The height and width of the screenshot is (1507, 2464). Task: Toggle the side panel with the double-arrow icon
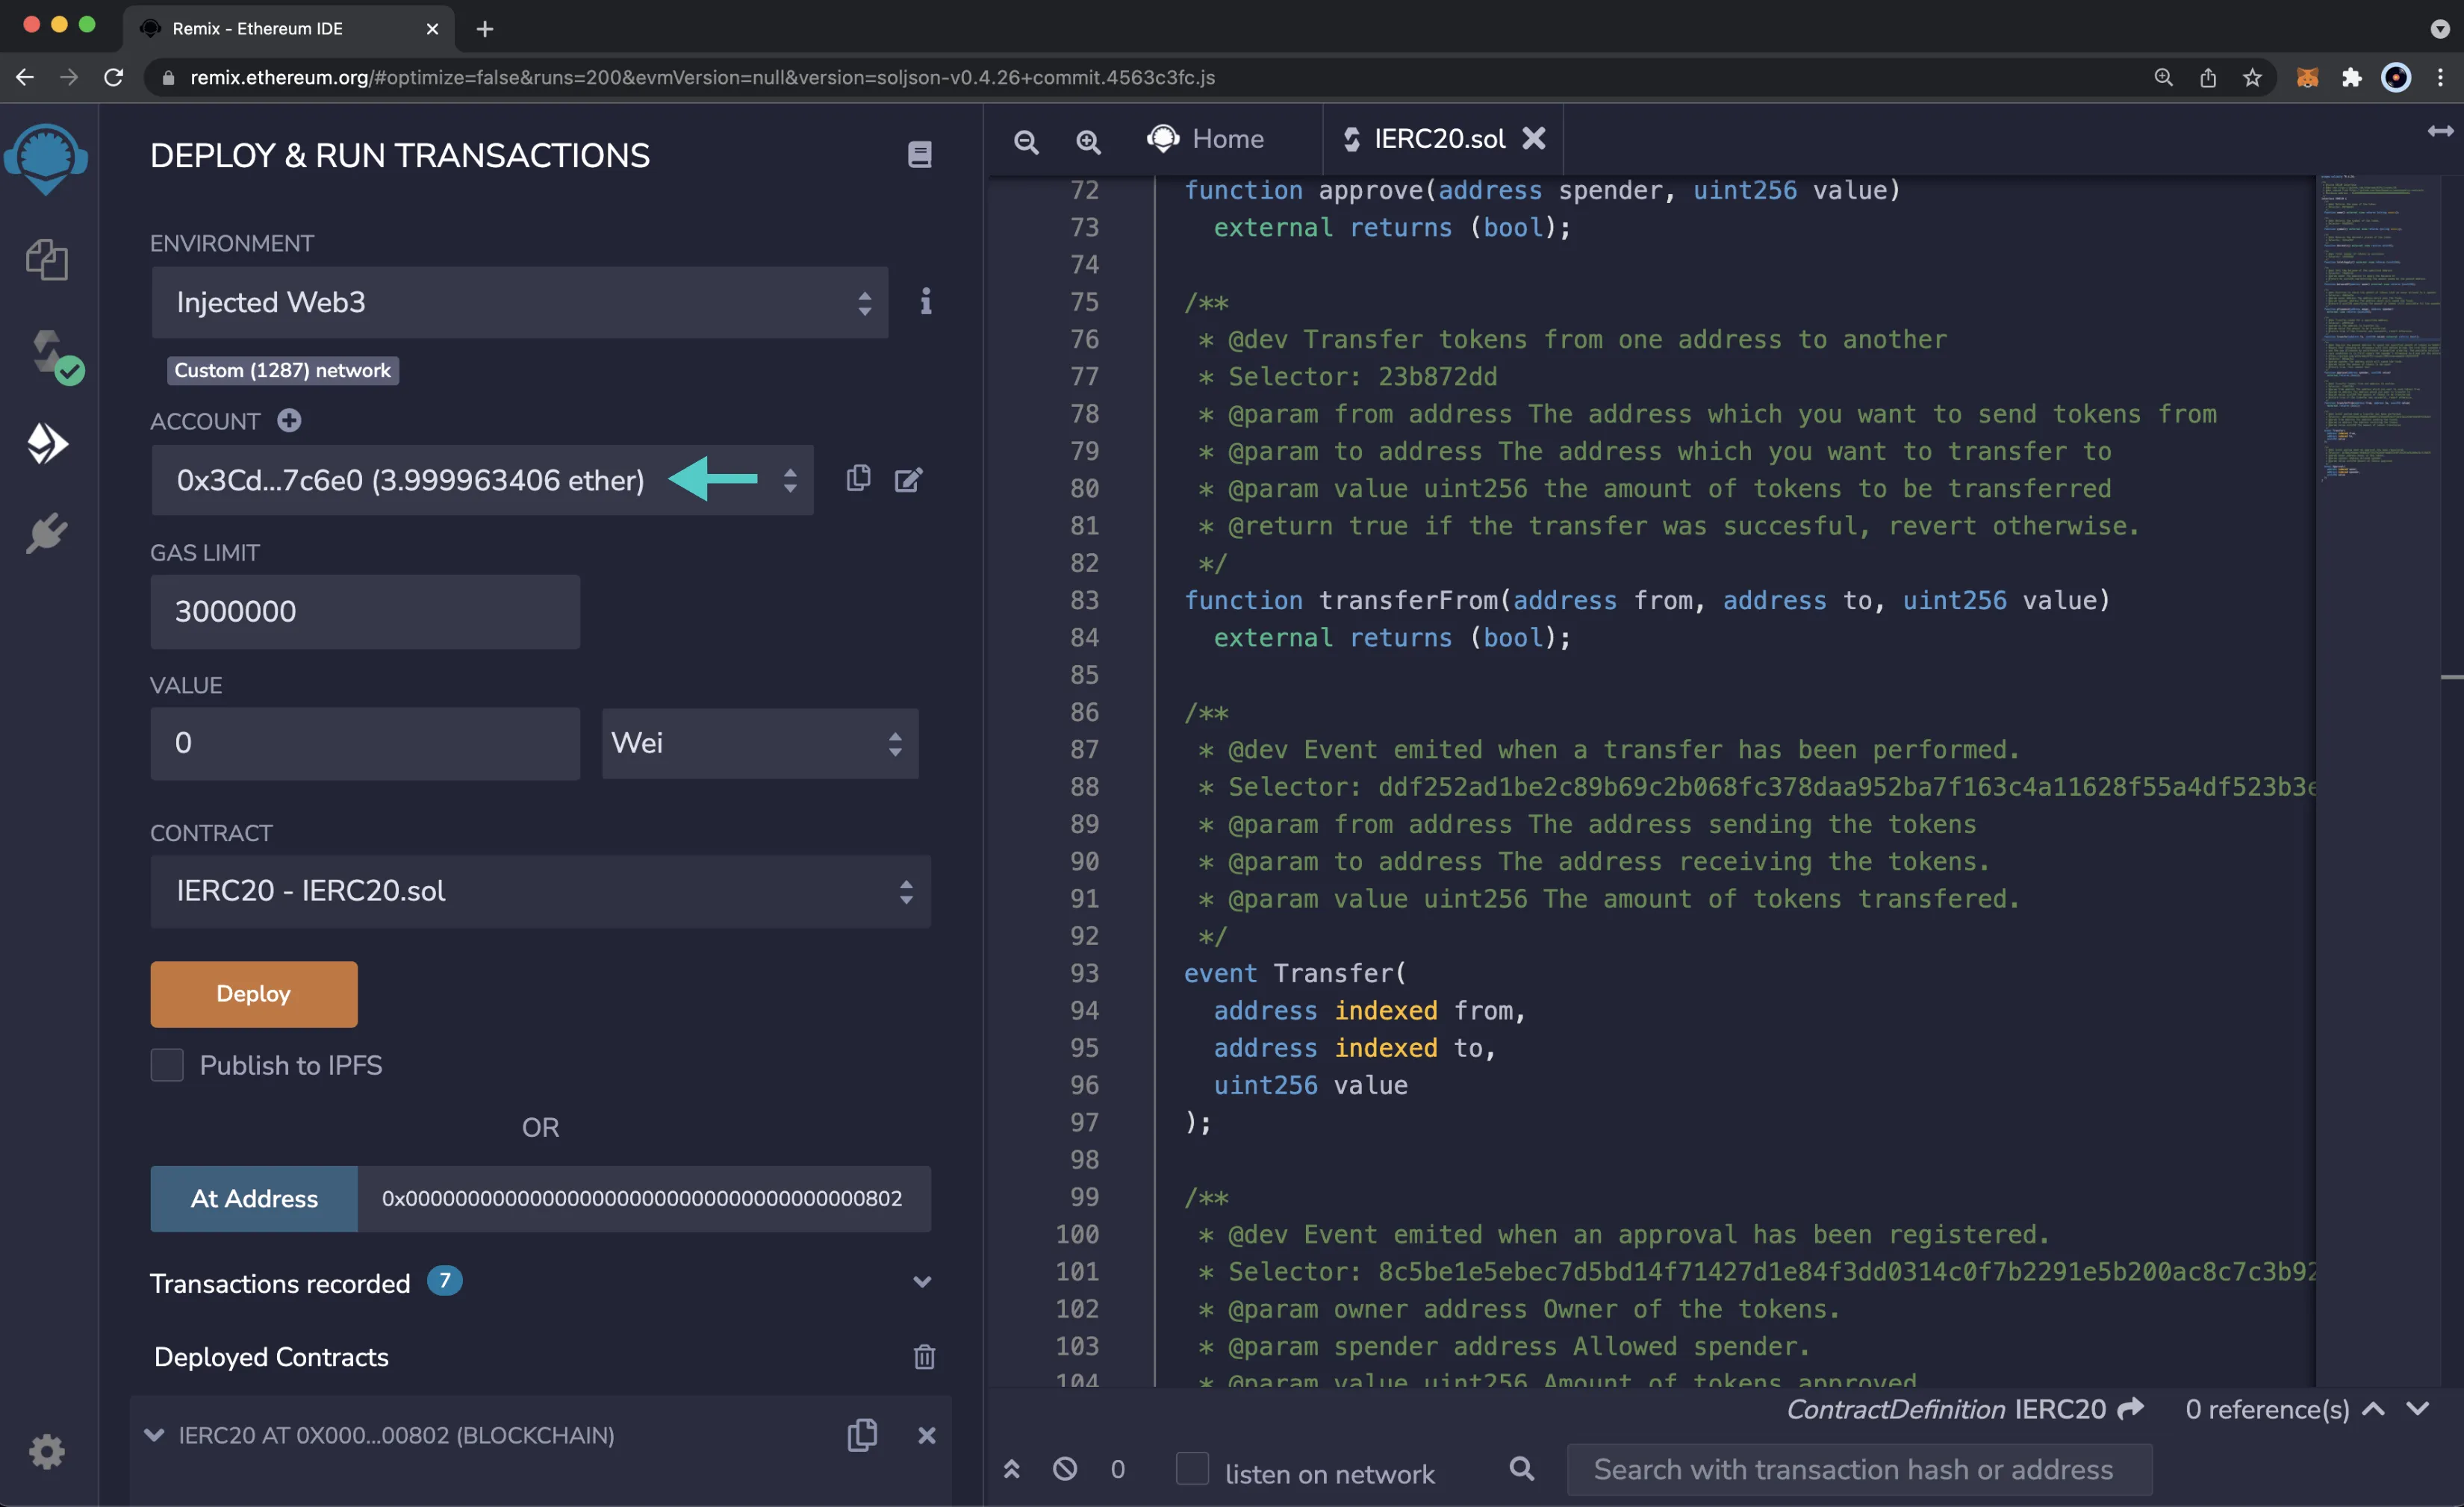tap(2440, 131)
